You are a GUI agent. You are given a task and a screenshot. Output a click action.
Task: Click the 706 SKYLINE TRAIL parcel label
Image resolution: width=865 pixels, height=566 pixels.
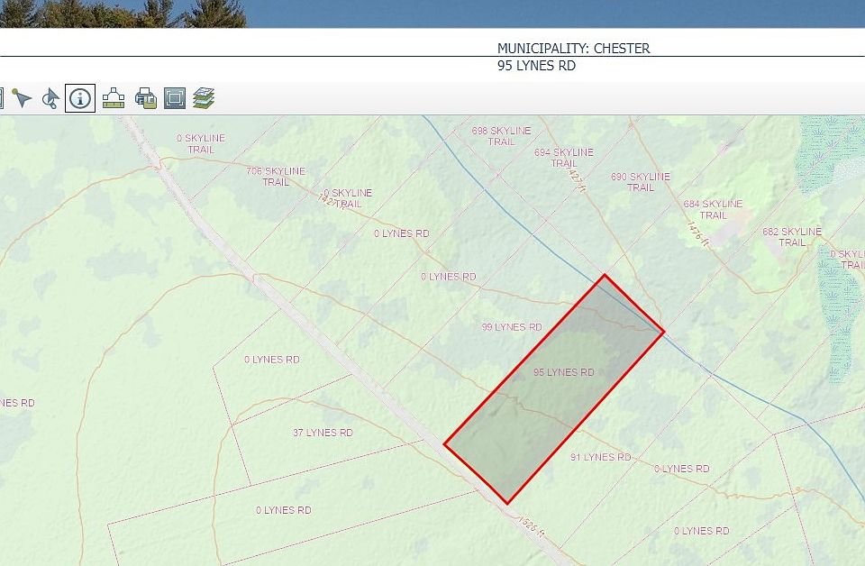tap(276, 177)
